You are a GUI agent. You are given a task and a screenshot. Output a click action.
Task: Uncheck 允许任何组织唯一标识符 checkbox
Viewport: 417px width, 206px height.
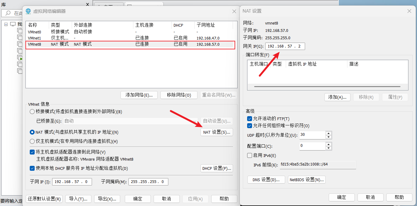tap(250, 126)
